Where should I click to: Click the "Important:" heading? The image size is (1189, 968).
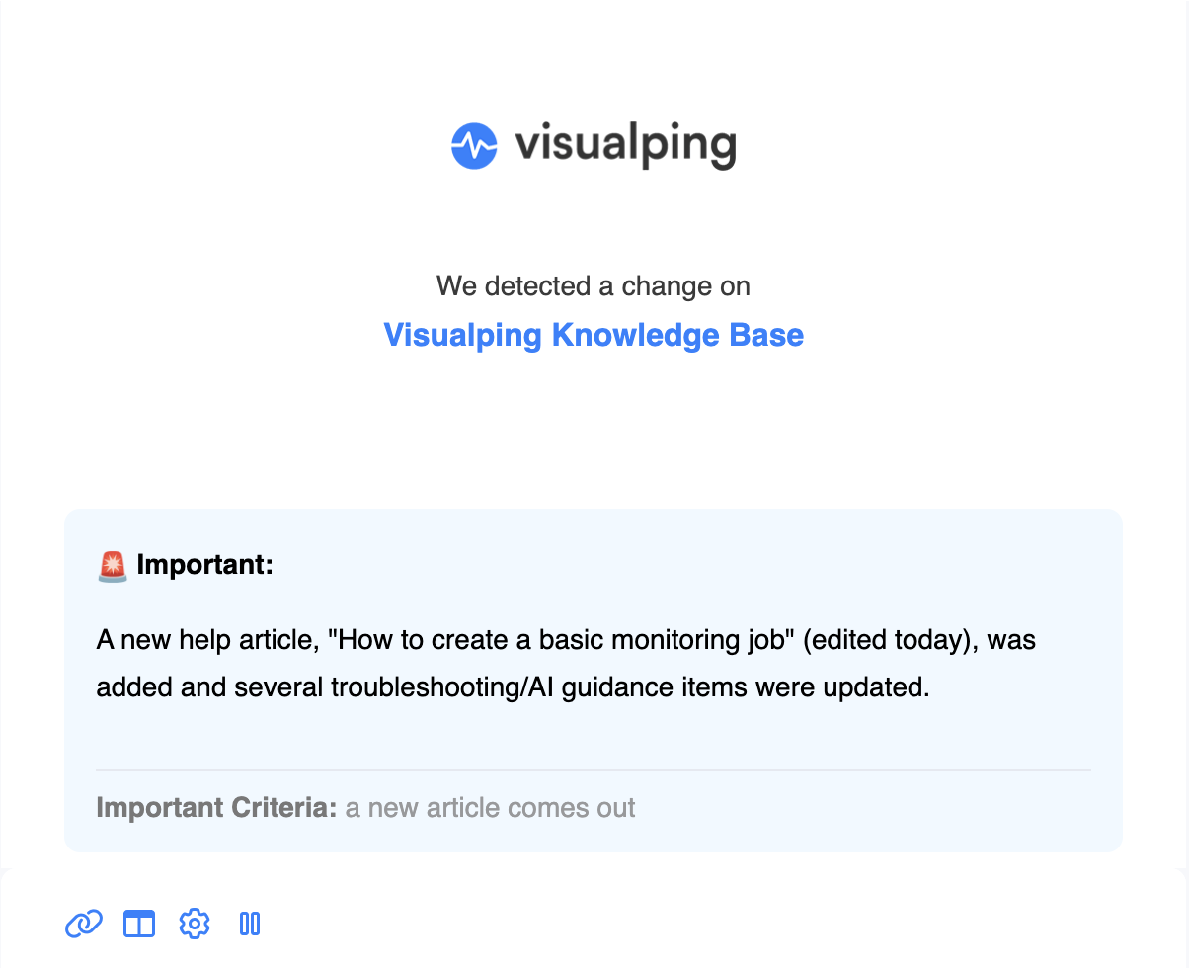[x=204, y=566]
